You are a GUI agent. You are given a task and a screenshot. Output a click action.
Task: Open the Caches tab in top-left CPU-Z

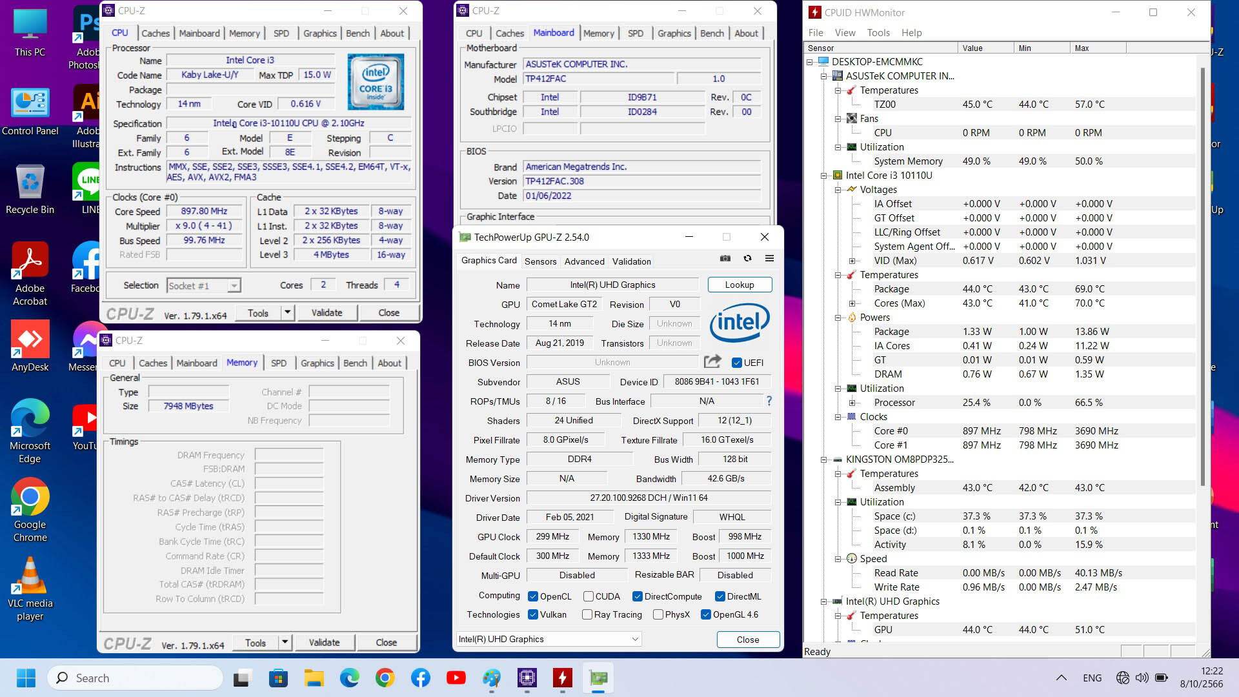156,33
